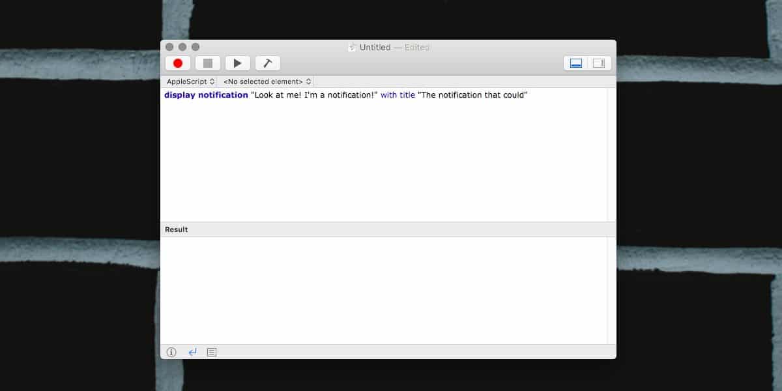Click the red Record button
Viewport: 782px width, 391px height.
click(178, 63)
